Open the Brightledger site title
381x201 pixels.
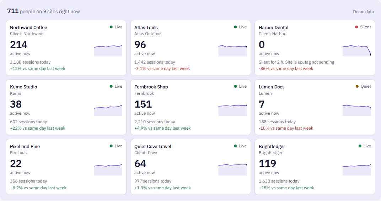click(x=272, y=146)
